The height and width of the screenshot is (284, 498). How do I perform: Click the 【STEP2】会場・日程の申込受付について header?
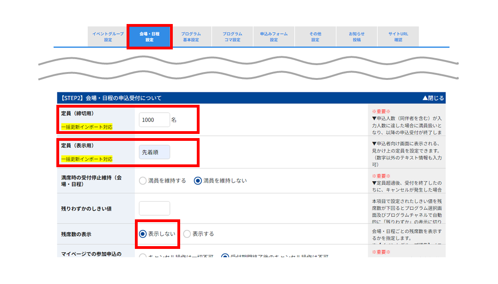pos(251,98)
